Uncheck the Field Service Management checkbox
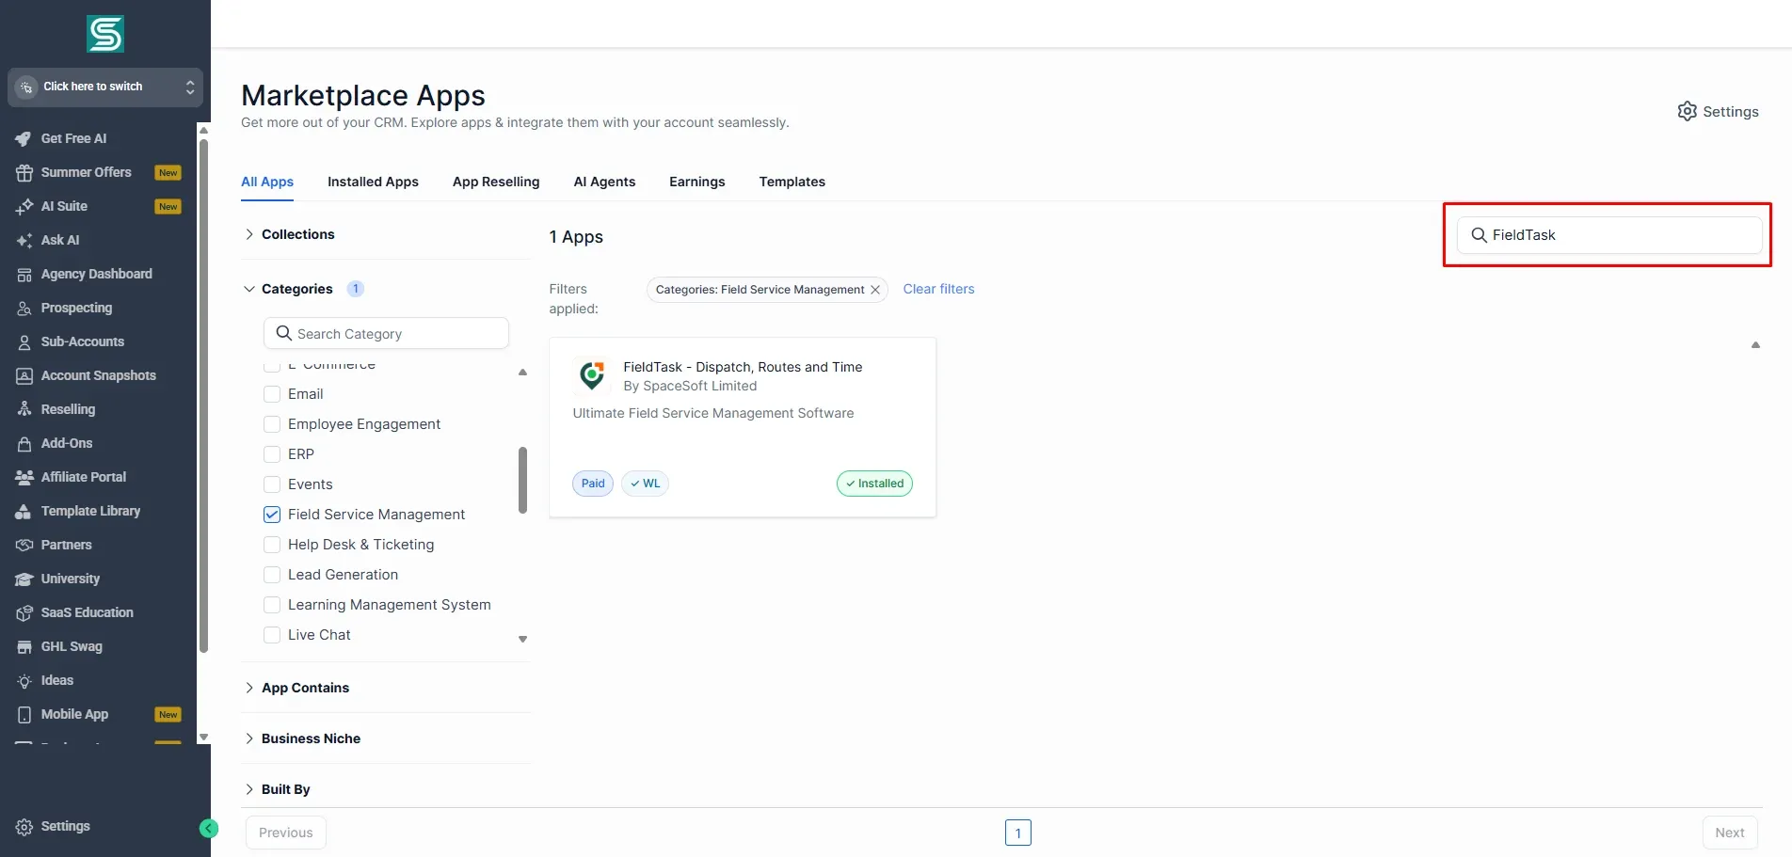Image resolution: width=1792 pixels, height=857 pixels. (x=272, y=515)
